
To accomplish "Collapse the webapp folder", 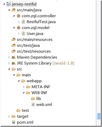I will (x=19, y=81).
